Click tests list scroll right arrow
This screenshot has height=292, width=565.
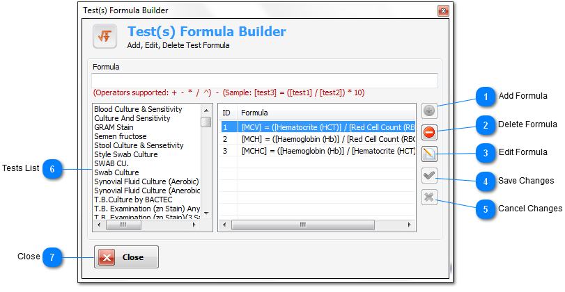point(194,225)
